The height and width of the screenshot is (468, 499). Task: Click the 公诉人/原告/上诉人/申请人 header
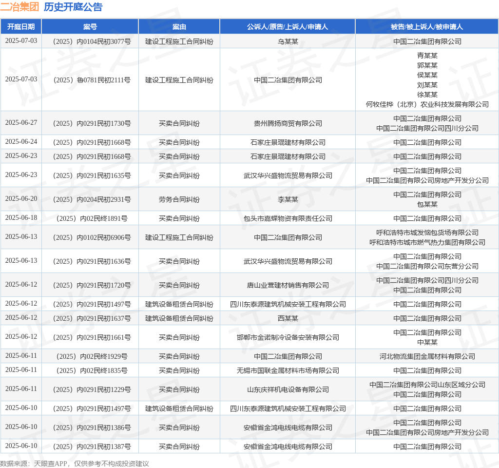click(x=288, y=27)
